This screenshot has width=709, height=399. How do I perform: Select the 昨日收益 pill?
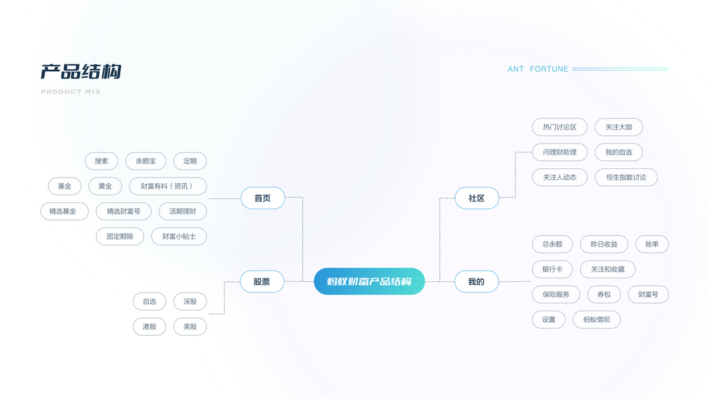[x=604, y=244]
